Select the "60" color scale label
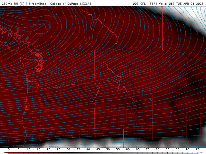This screenshot has height=154, width=206. (128, 149)
